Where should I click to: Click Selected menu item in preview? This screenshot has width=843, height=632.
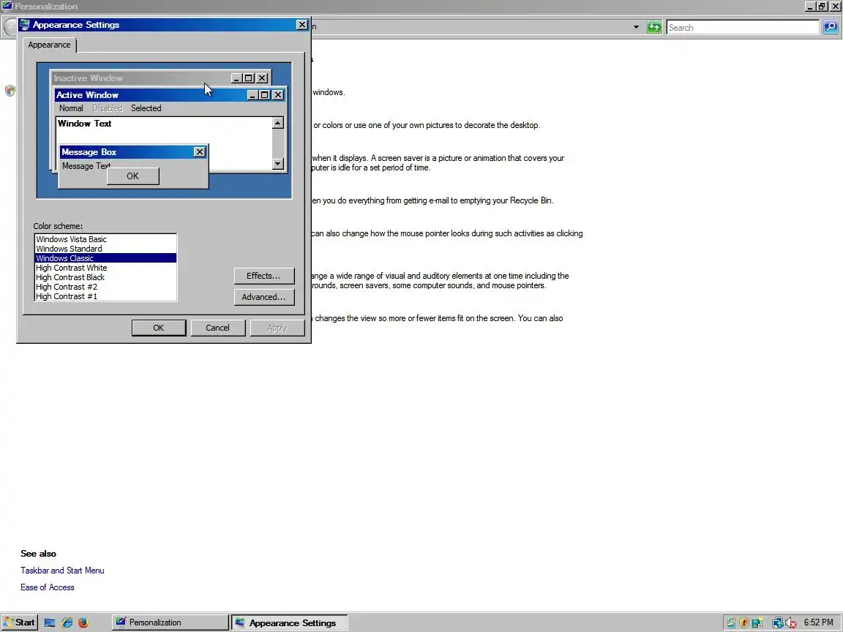(x=146, y=108)
